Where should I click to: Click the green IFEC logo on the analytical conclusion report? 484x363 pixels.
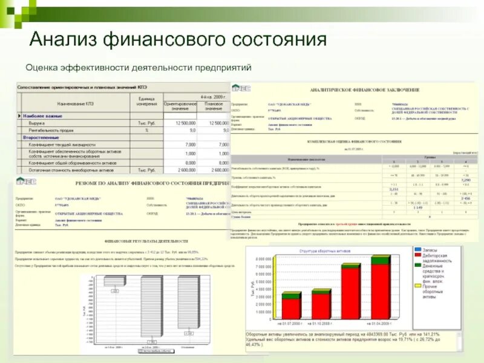pyautogui.click(x=242, y=88)
